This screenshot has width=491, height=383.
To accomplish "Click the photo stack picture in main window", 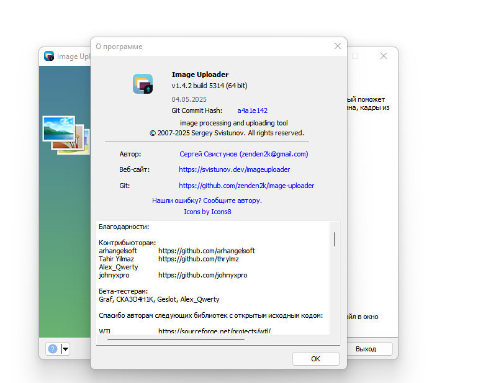I will (x=66, y=135).
